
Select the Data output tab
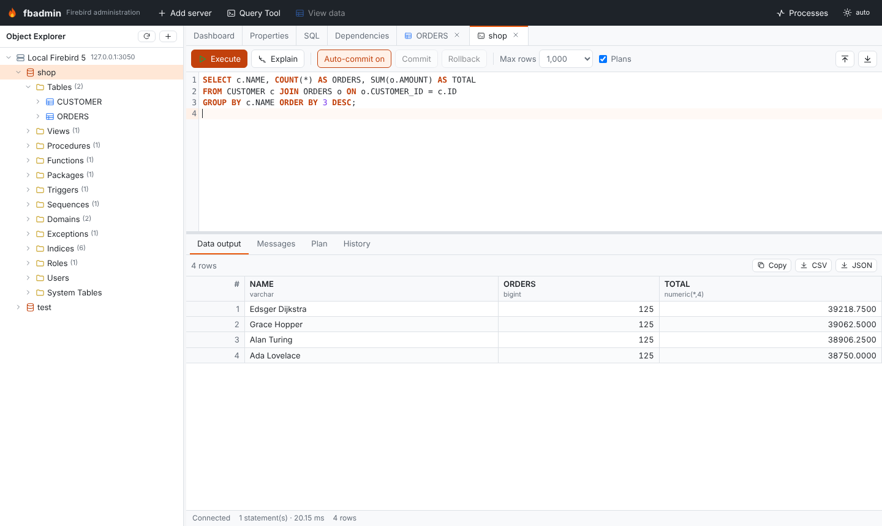coord(219,243)
